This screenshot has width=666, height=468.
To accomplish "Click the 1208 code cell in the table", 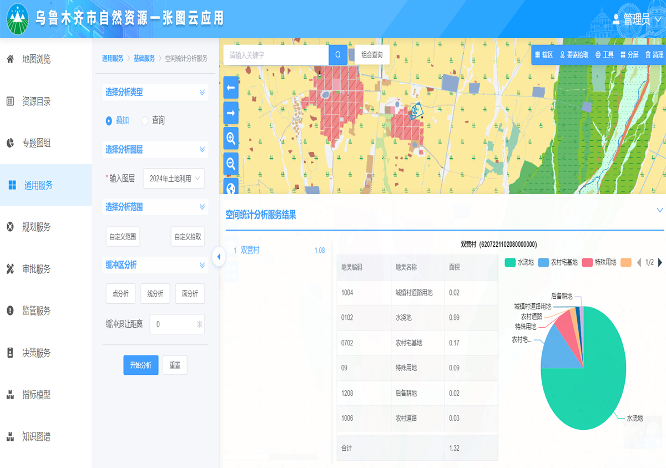I will click(x=364, y=393).
